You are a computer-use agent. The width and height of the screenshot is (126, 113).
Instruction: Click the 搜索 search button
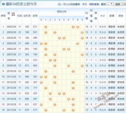(x=118, y=4)
